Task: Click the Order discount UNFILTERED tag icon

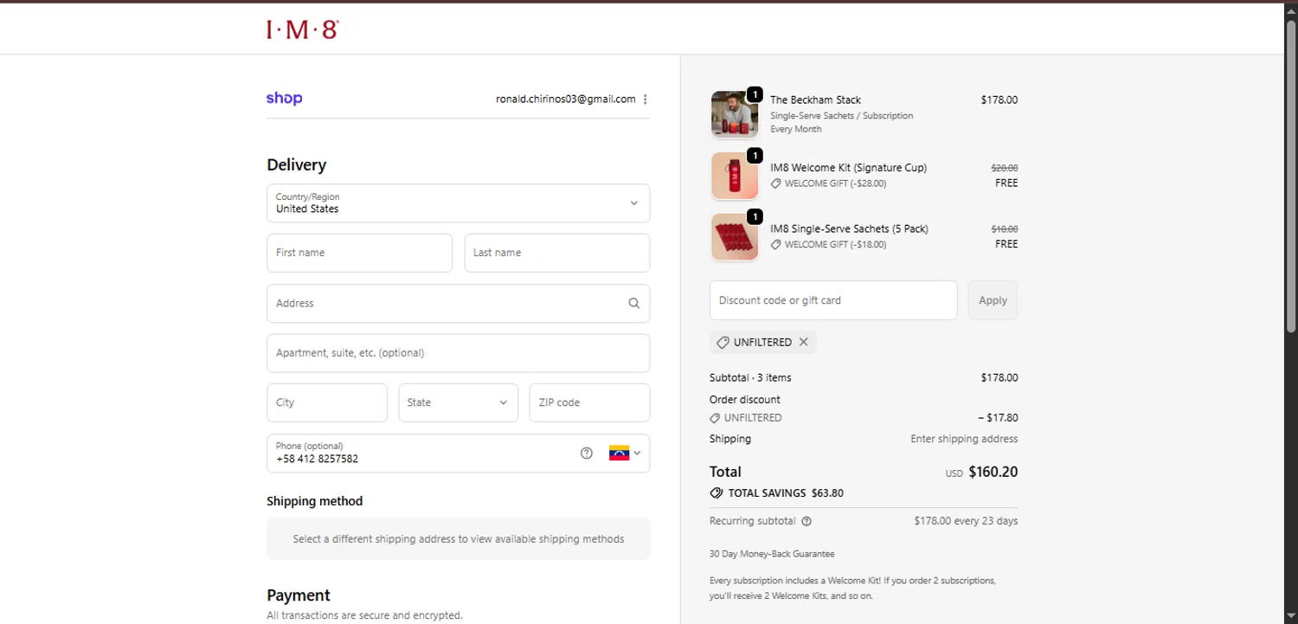Action: click(x=715, y=418)
